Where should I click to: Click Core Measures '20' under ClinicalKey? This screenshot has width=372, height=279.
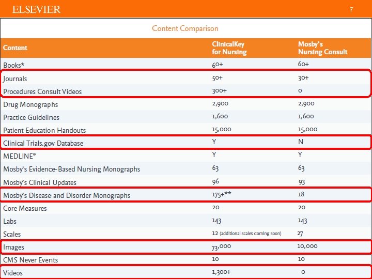coord(216,207)
